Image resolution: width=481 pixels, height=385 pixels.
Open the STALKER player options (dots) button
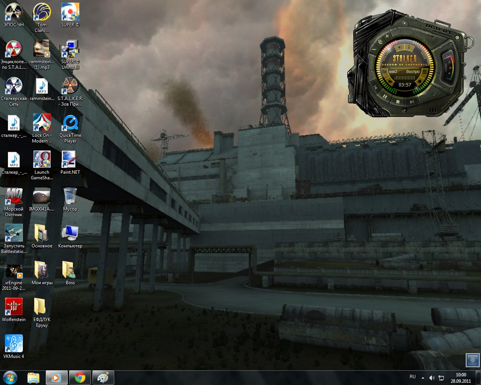click(409, 47)
